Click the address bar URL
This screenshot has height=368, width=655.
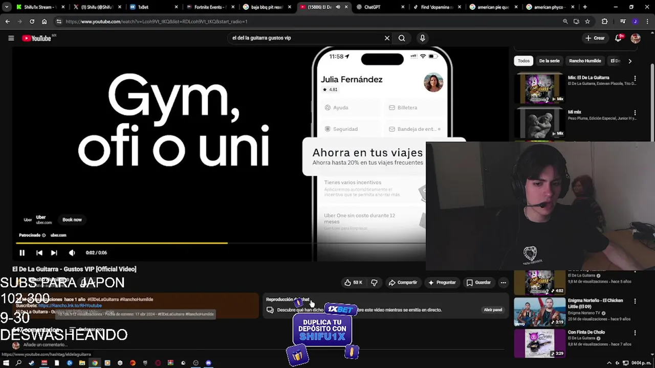click(x=156, y=21)
